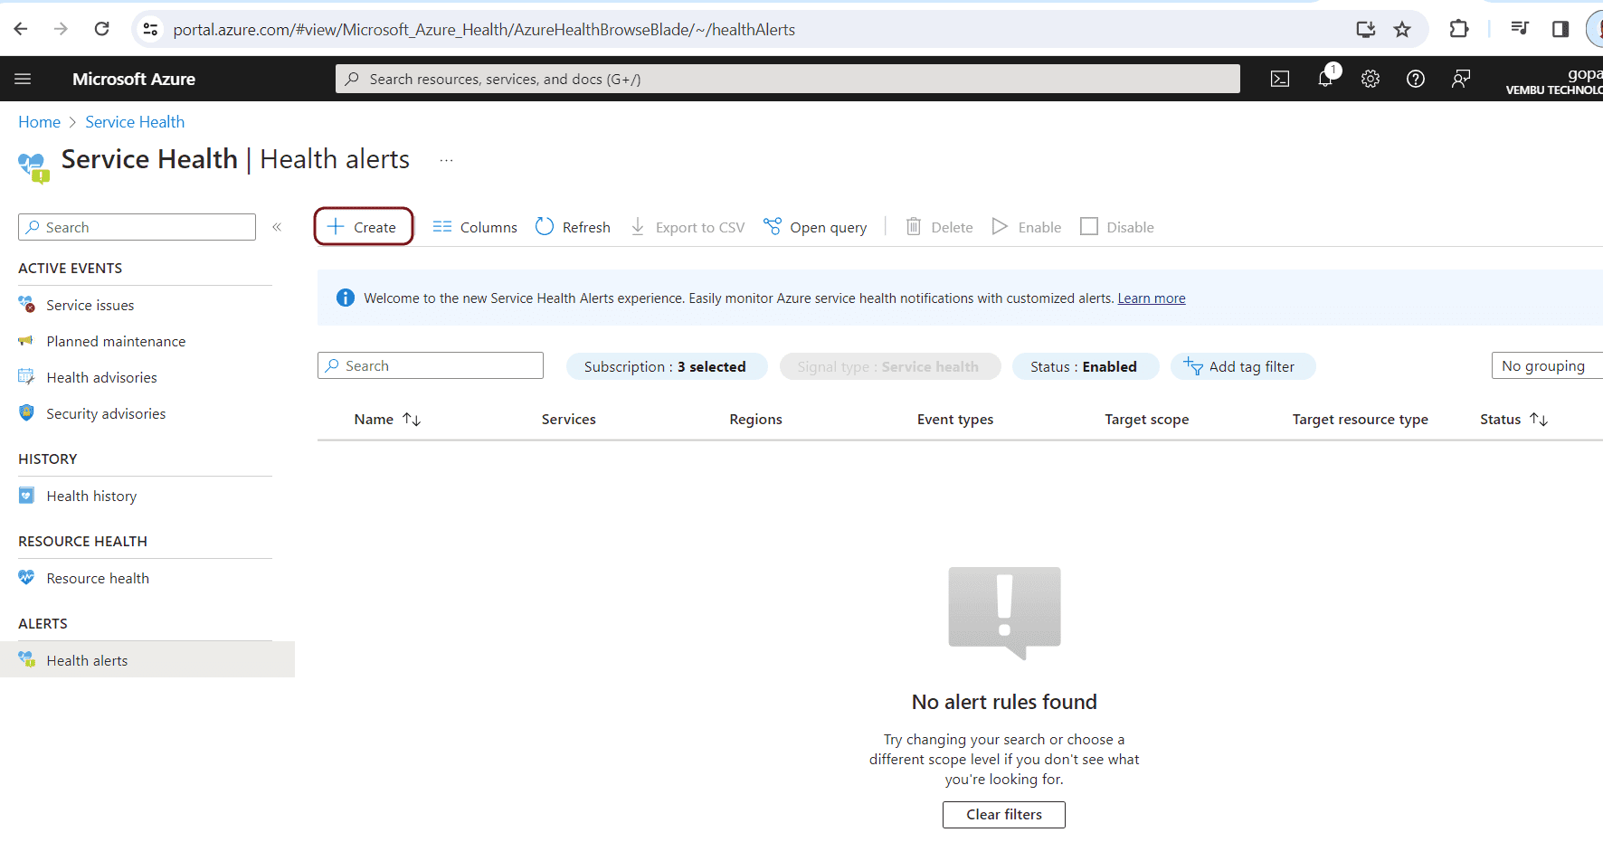Click the Microsoft Azure logo text

tap(134, 79)
